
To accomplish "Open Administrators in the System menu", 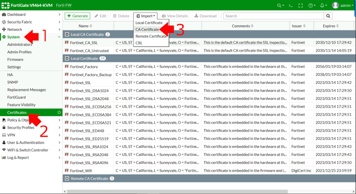I will tap(19, 44).
